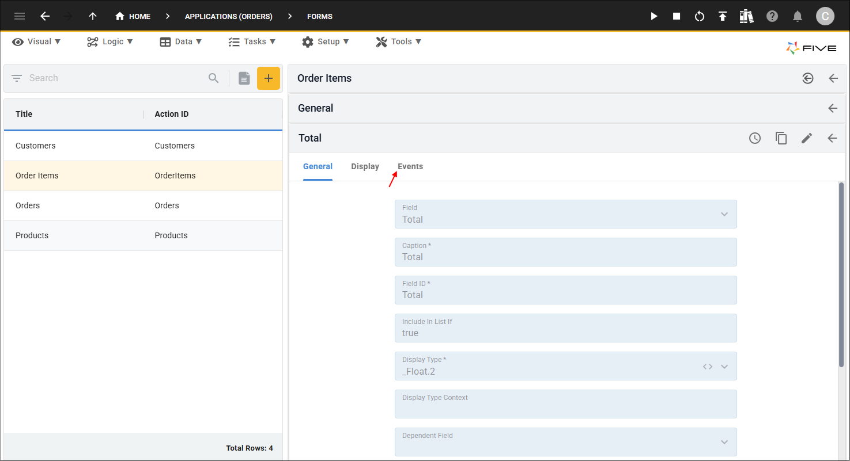
Task: Click the pencil edit icon for Total
Action: pyautogui.click(x=807, y=138)
